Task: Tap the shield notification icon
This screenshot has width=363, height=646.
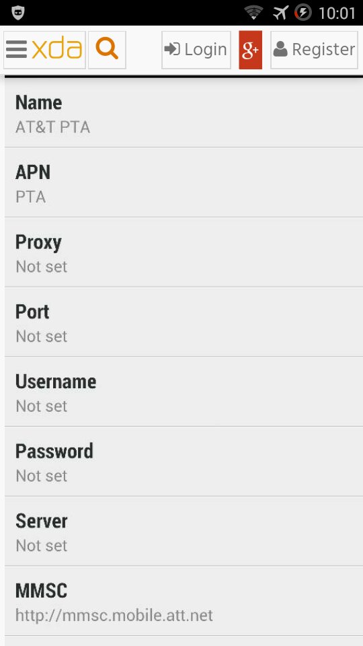Action: click(x=18, y=12)
